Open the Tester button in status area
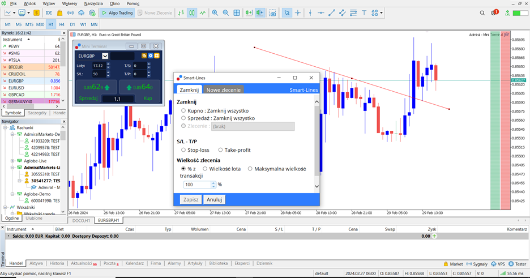The image size is (530, 278). coord(517,264)
